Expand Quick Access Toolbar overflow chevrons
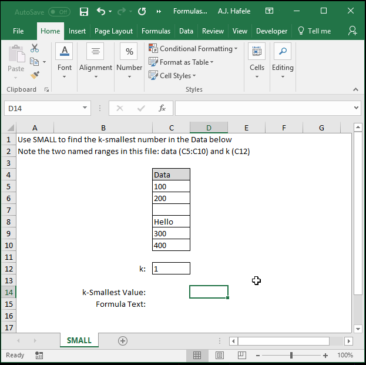The image size is (366, 365). [x=159, y=11]
